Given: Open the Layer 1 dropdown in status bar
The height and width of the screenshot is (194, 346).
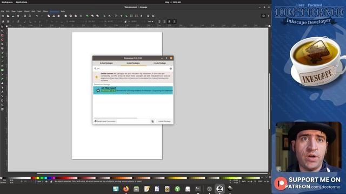Looking at the screenshot, I should click(40, 182).
